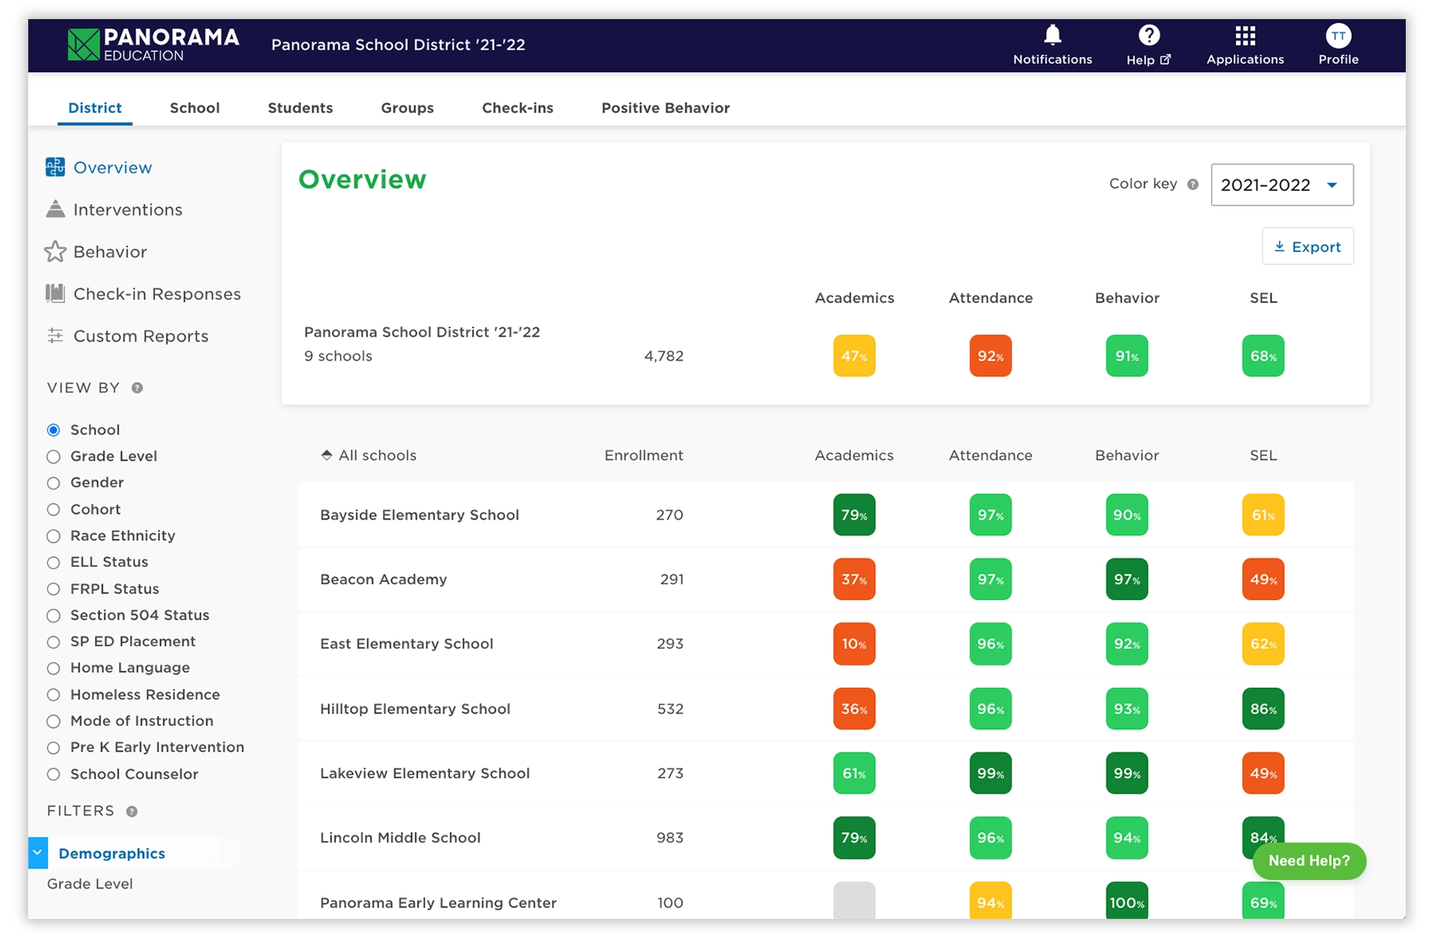Open the Notifications bell icon
The height and width of the screenshot is (938, 1434).
click(1052, 36)
